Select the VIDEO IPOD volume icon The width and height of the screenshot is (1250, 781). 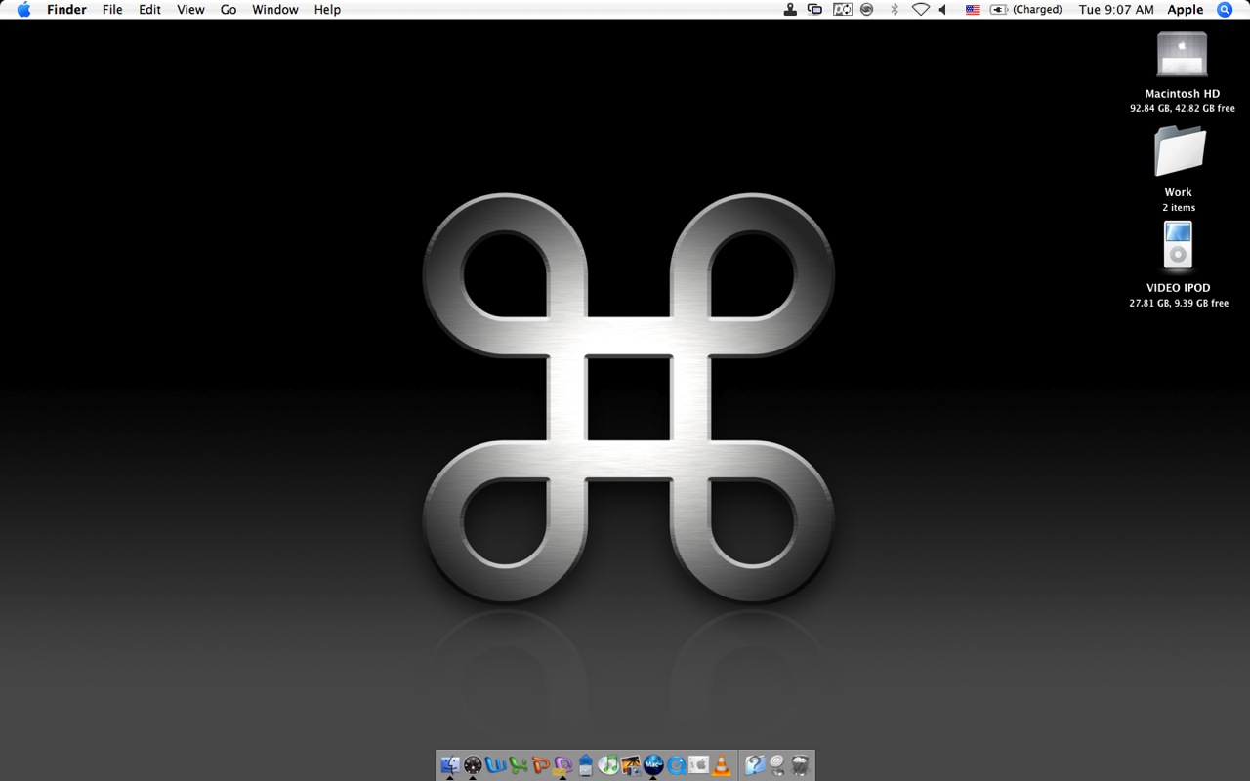tap(1179, 246)
